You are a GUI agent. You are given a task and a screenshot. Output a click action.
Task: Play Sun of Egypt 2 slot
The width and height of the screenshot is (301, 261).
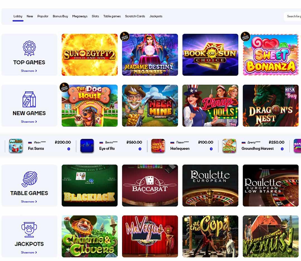[x=90, y=55]
